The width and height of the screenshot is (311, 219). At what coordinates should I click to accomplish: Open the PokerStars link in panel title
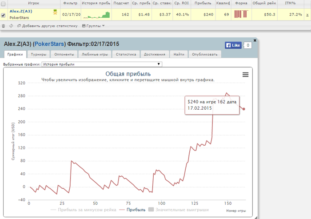pos(49,44)
